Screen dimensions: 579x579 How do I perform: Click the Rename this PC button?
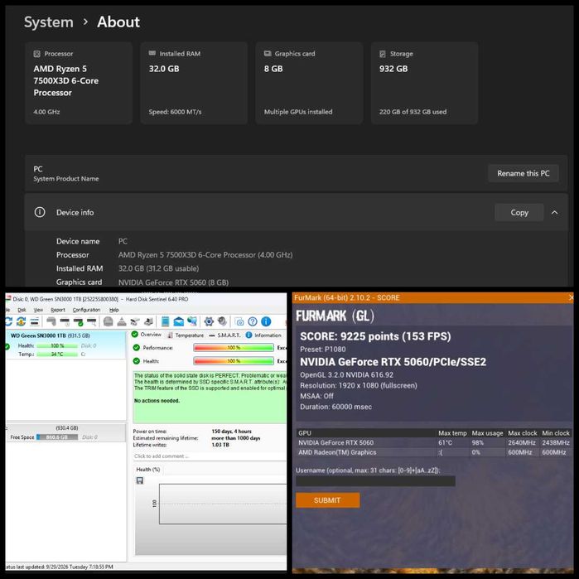pyautogui.click(x=524, y=173)
